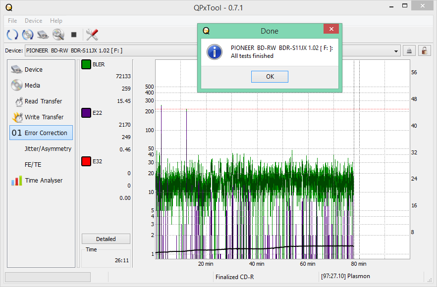The height and width of the screenshot is (287, 437).
Task: Expand the Device selection dropdown
Action: [x=396, y=51]
